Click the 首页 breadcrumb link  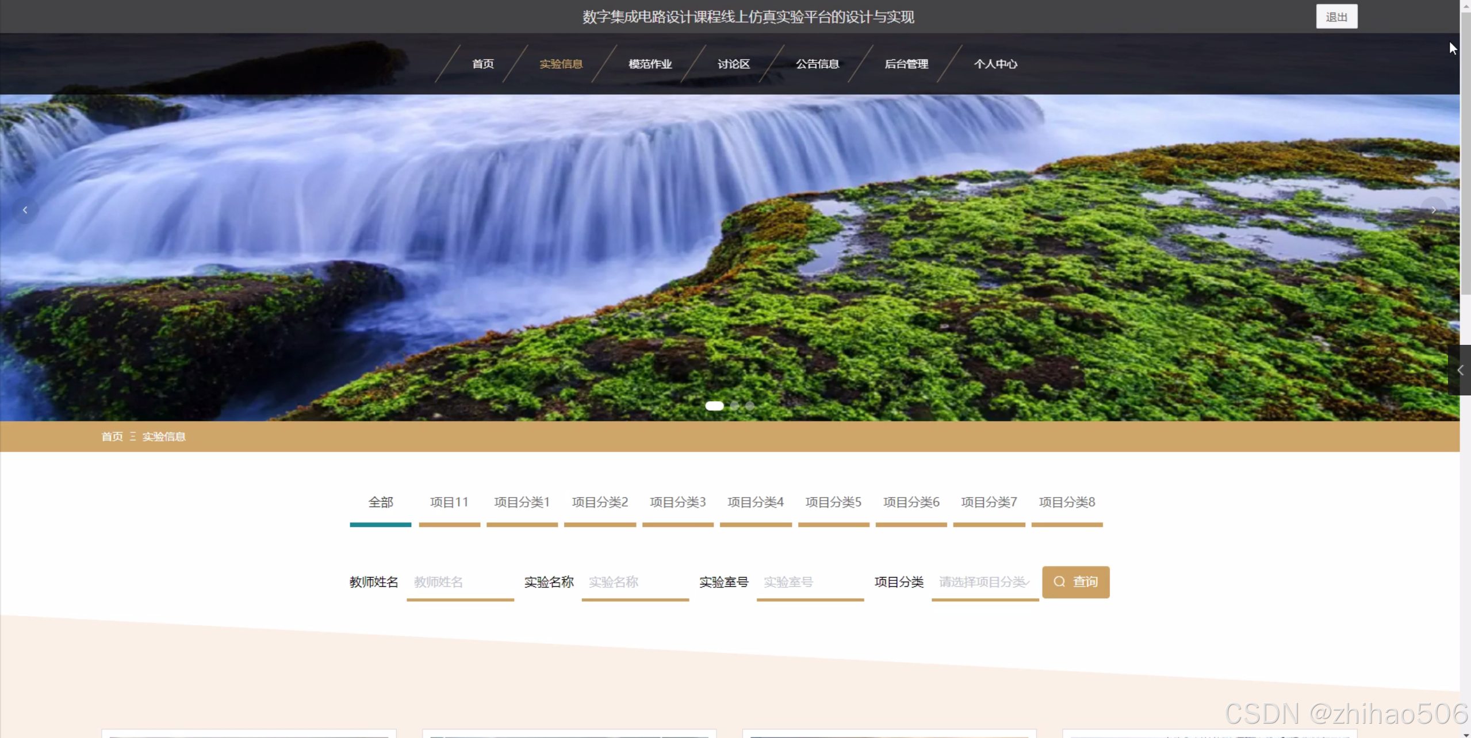(x=112, y=437)
